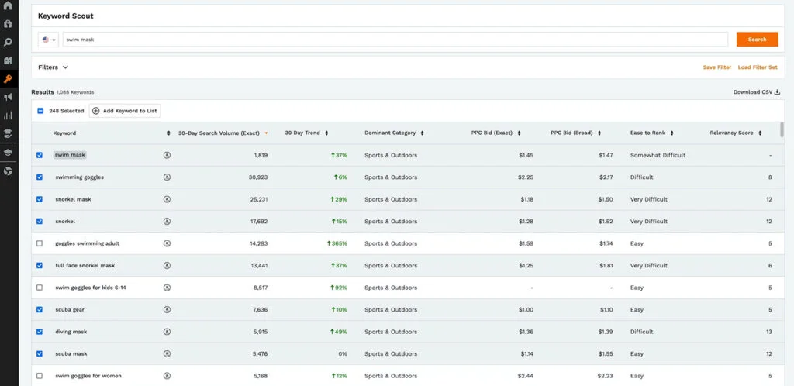794x386 pixels.
Task: Click the diving mask keyword
Action: click(x=71, y=332)
